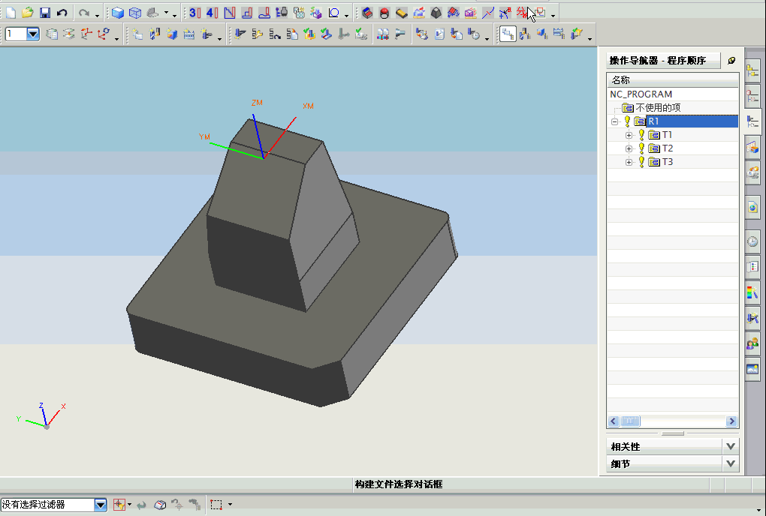This screenshot has height=516, width=766.
Task: Switch to shaded solid cube view
Action: coord(118,13)
